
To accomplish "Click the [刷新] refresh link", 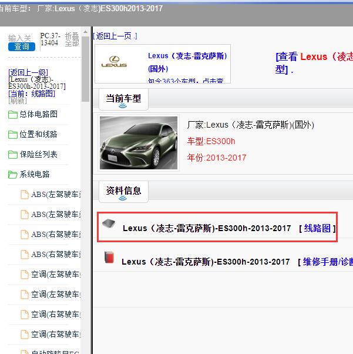I will pyautogui.click(x=18, y=101).
